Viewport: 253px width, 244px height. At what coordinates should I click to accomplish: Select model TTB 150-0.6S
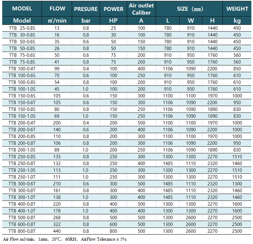(x=22, y=96)
